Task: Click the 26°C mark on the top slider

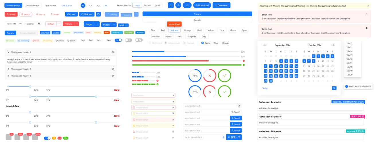Action: pos(36,86)
